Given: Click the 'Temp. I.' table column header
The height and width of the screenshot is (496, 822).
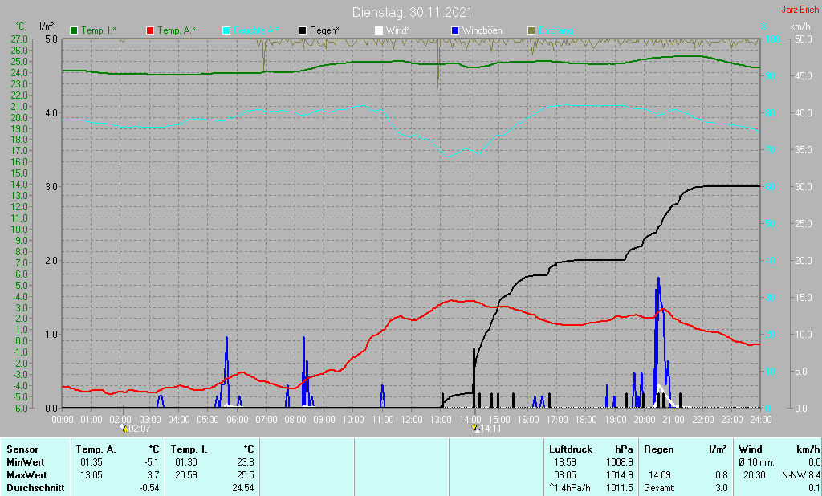Looking at the screenshot, I should tap(189, 449).
